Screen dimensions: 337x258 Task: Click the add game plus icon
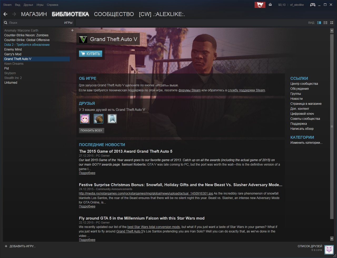tap(6, 246)
